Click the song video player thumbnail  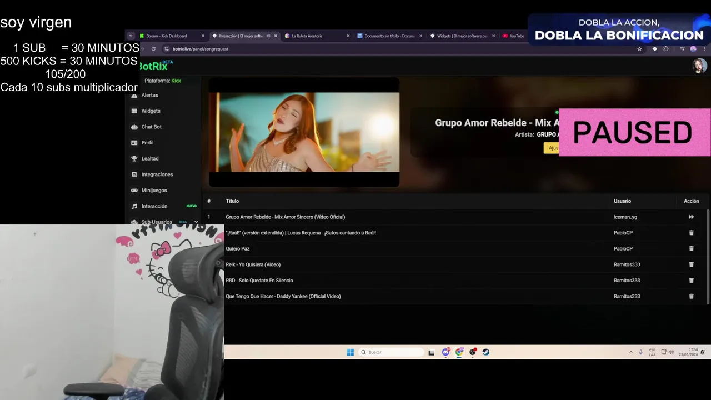(x=304, y=132)
